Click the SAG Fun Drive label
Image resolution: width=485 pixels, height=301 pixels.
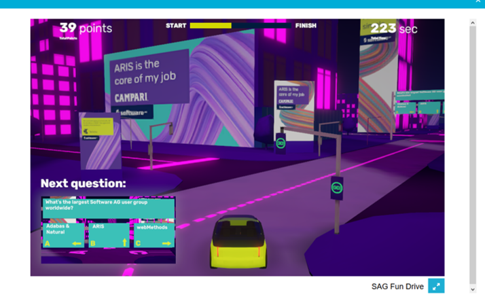pyautogui.click(x=397, y=287)
